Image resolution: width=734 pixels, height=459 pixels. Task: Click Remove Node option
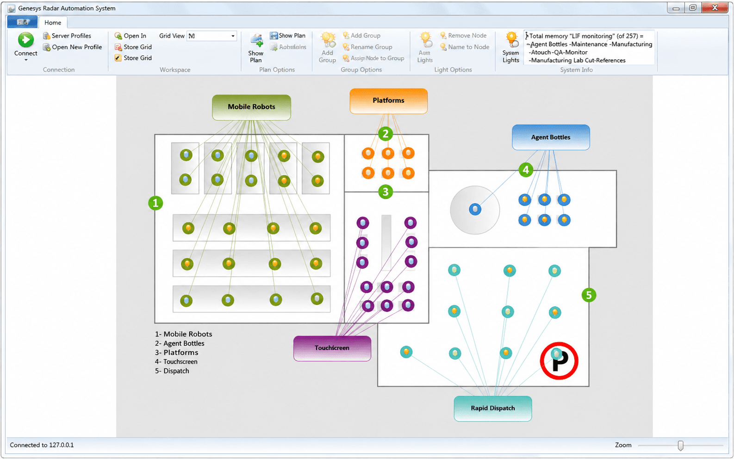pos(463,36)
